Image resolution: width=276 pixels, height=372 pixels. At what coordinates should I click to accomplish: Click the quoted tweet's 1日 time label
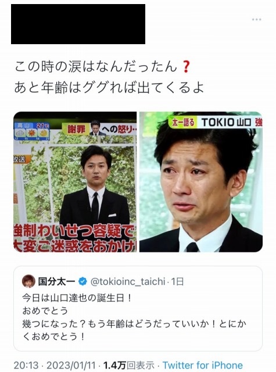click(177, 281)
